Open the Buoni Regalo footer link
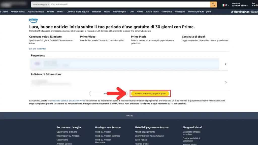The image size is (258, 145). click(141, 140)
